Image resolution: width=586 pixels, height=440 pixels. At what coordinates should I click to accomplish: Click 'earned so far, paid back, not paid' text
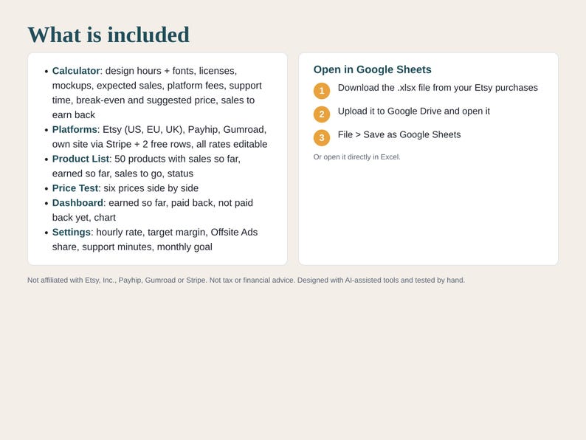(181, 202)
